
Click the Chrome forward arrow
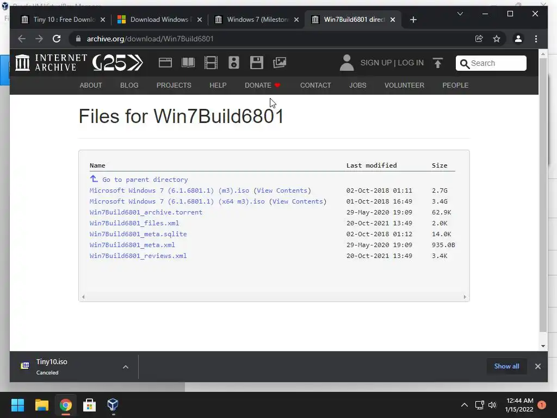39,39
